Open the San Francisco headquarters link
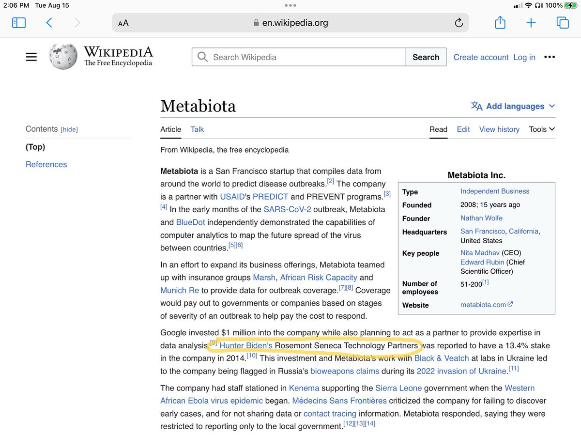The height and width of the screenshot is (436, 581). (x=483, y=232)
